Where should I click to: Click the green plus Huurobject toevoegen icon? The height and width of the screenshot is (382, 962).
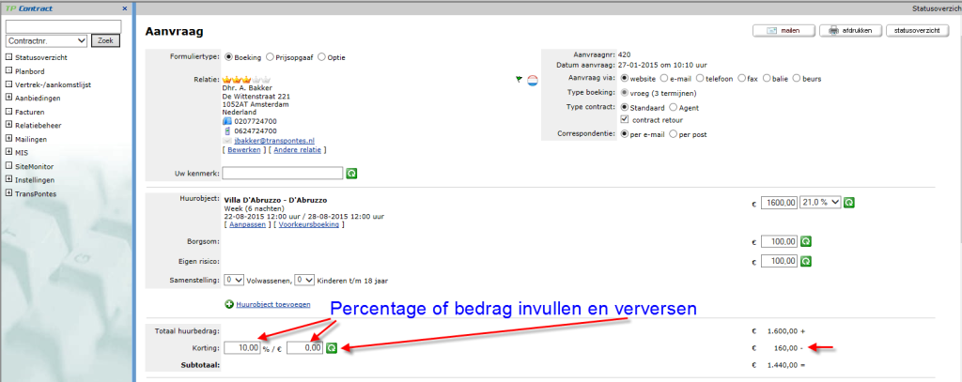tap(229, 304)
